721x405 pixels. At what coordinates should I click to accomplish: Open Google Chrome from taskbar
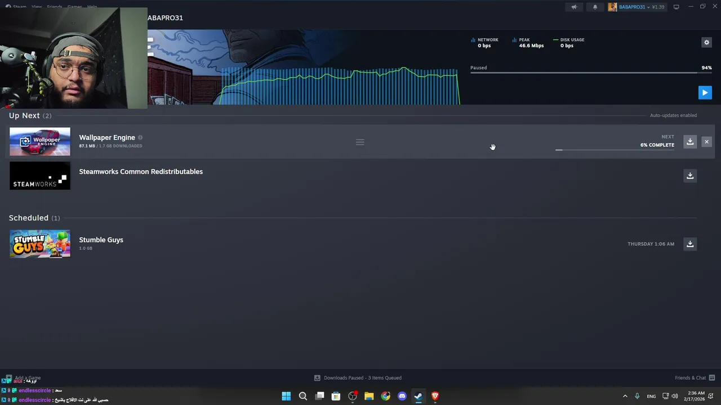click(x=385, y=396)
